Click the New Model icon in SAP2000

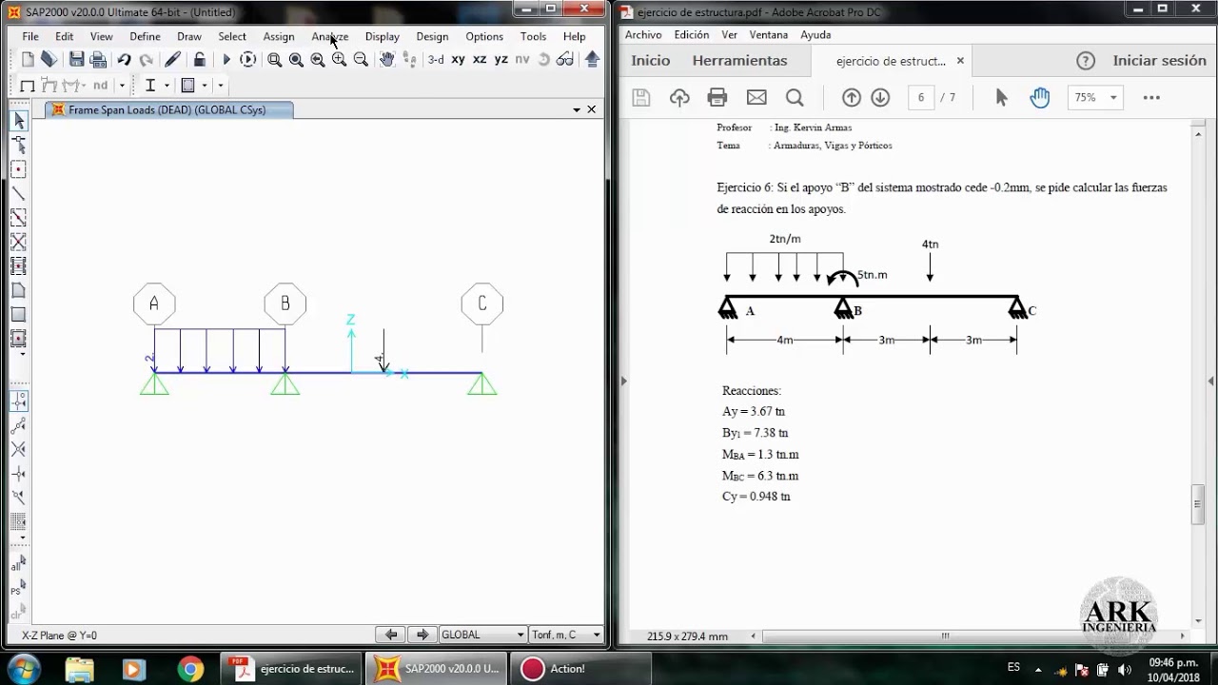point(29,59)
